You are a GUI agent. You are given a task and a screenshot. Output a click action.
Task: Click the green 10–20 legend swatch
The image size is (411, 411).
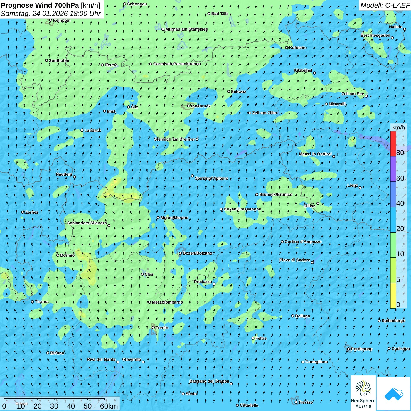click(393, 245)
